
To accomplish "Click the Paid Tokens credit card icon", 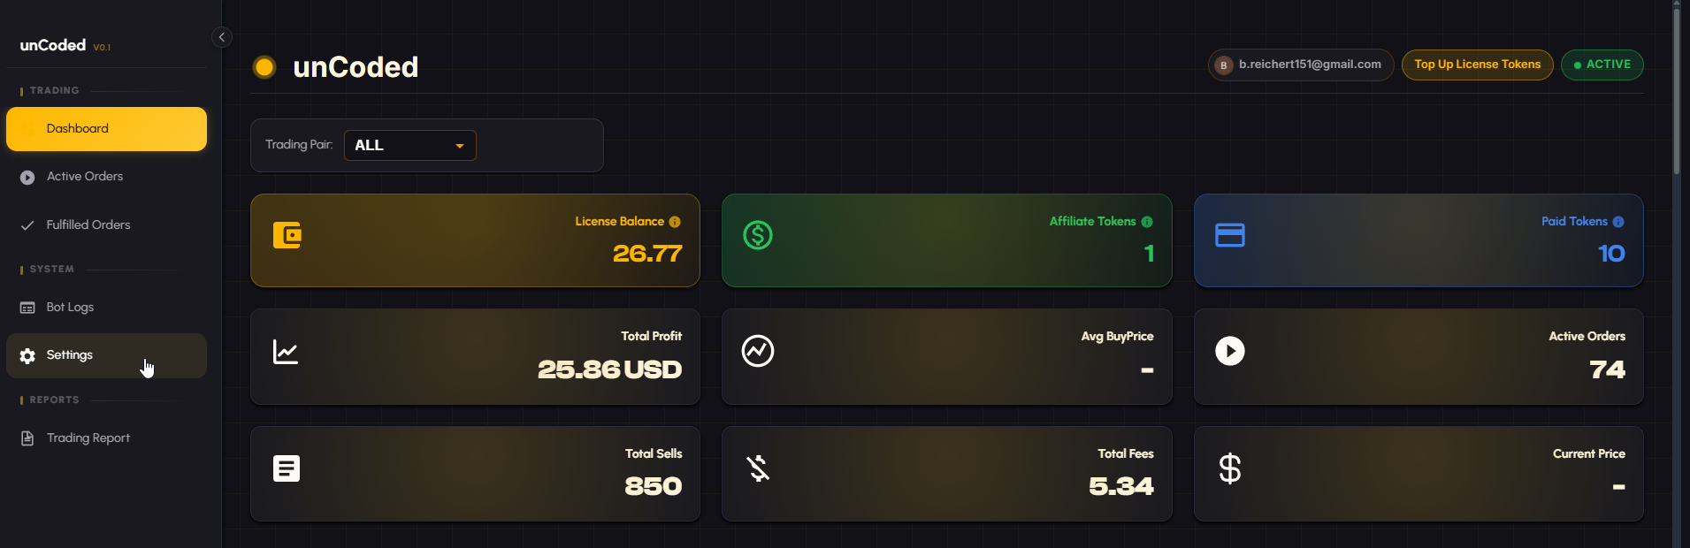I will click(x=1229, y=235).
